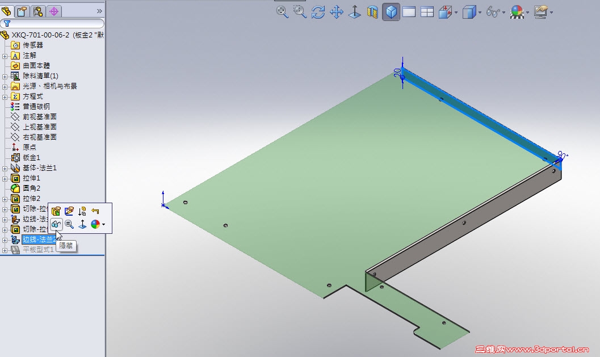Expand 光源、相机与布景 node

(x=5, y=86)
